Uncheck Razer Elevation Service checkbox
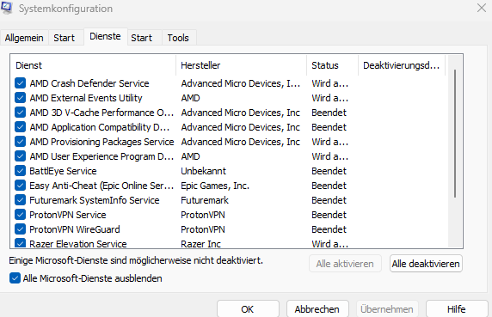 click(x=20, y=243)
